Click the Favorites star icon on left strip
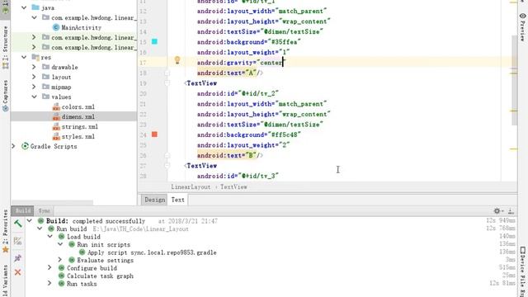This screenshot has height=297, width=528. coord(6,249)
